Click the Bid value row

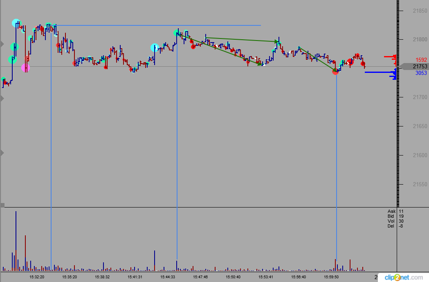(395, 216)
